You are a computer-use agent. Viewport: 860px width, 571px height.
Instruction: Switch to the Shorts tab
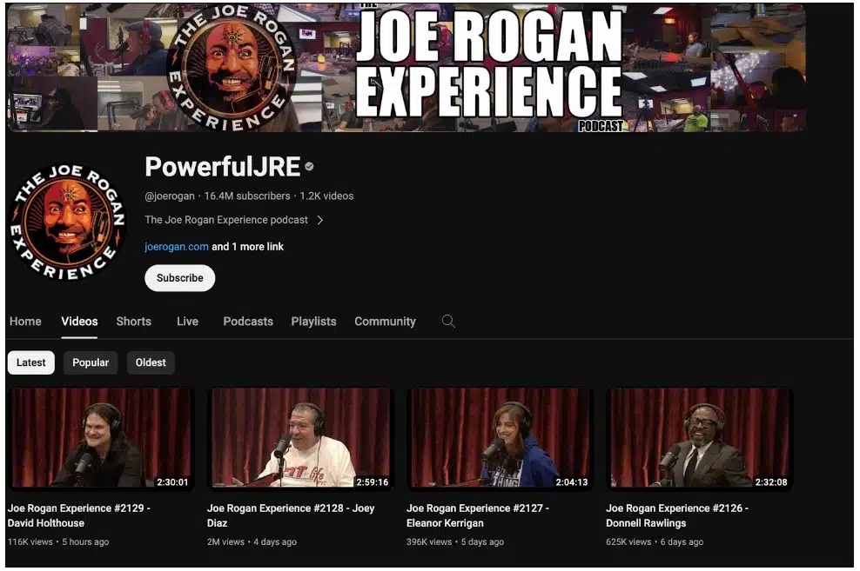click(x=134, y=322)
